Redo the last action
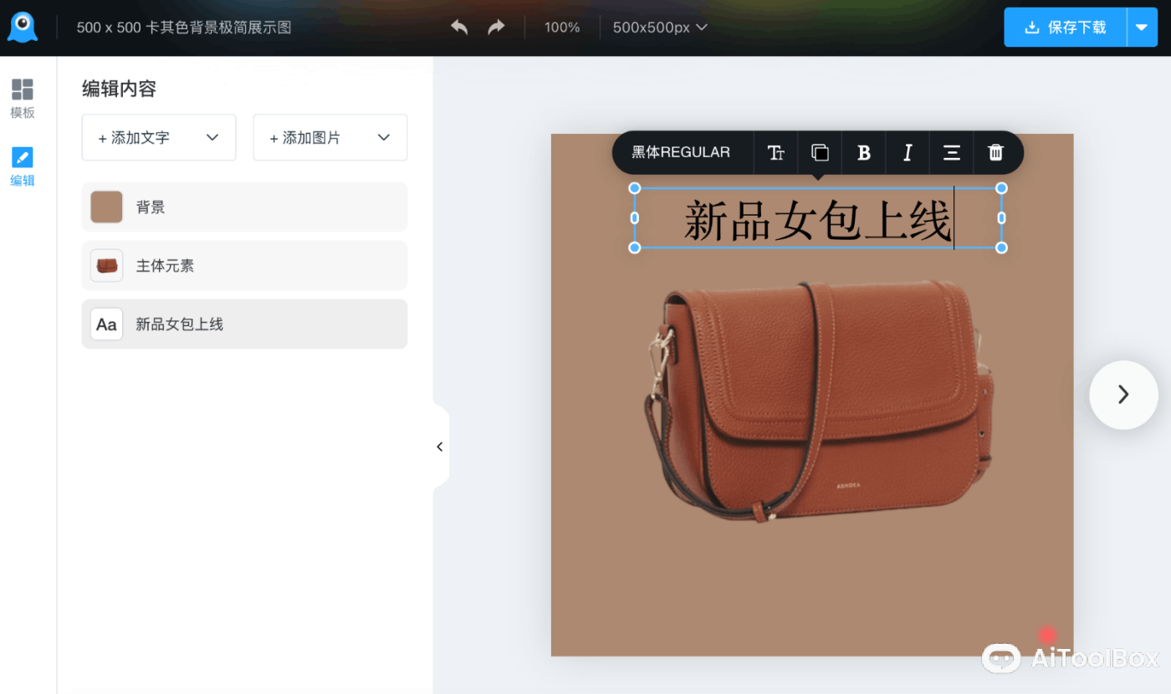1171x694 pixels. (495, 27)
